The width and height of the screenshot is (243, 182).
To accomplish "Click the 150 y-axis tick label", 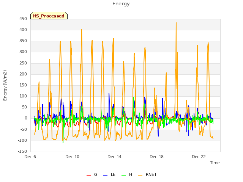I will click(23, 85).
